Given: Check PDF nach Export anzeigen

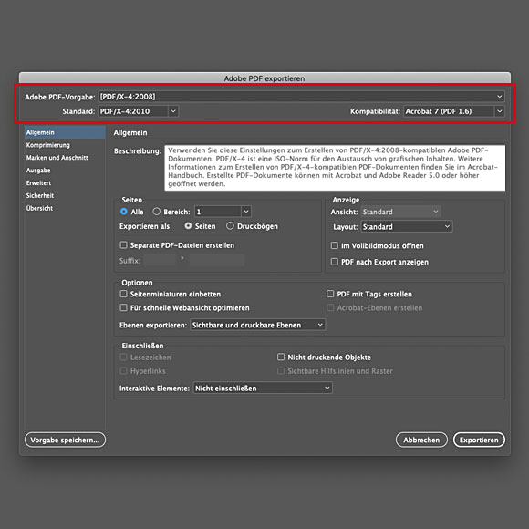Looking at the screenshot, I should click(335, 262).
